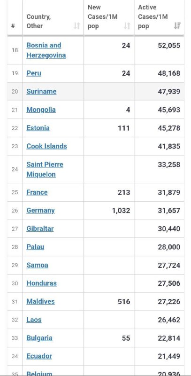Open the Honduras country link
The image size is (191, 376).
coord(41,283)
